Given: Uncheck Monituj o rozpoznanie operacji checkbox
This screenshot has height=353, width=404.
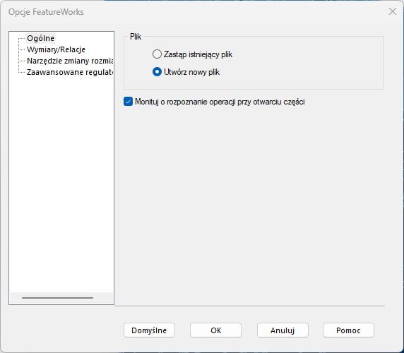Looking at the screenshot, I should point(128,102).
